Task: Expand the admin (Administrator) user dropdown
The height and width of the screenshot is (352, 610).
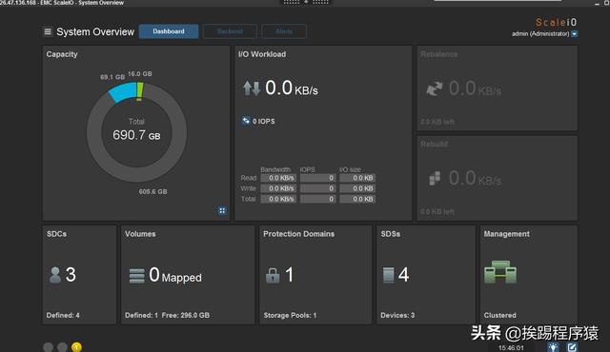Action: point(574,33)
